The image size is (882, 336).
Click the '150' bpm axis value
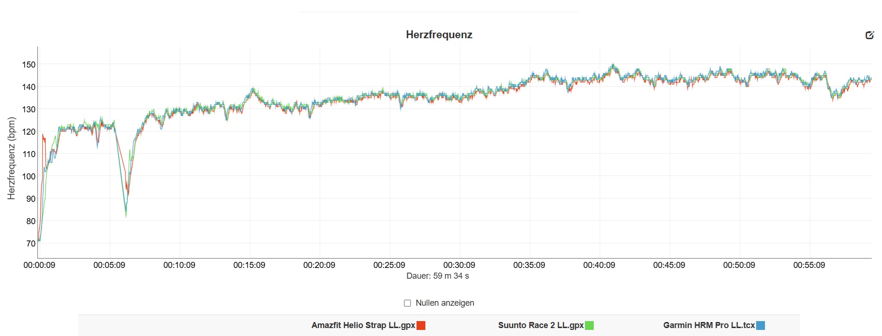click(x=29, y=65)
